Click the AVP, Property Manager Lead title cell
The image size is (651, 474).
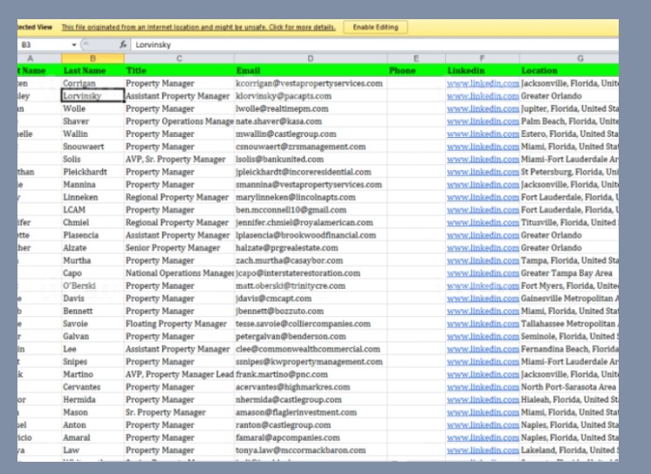pos(179,374)
